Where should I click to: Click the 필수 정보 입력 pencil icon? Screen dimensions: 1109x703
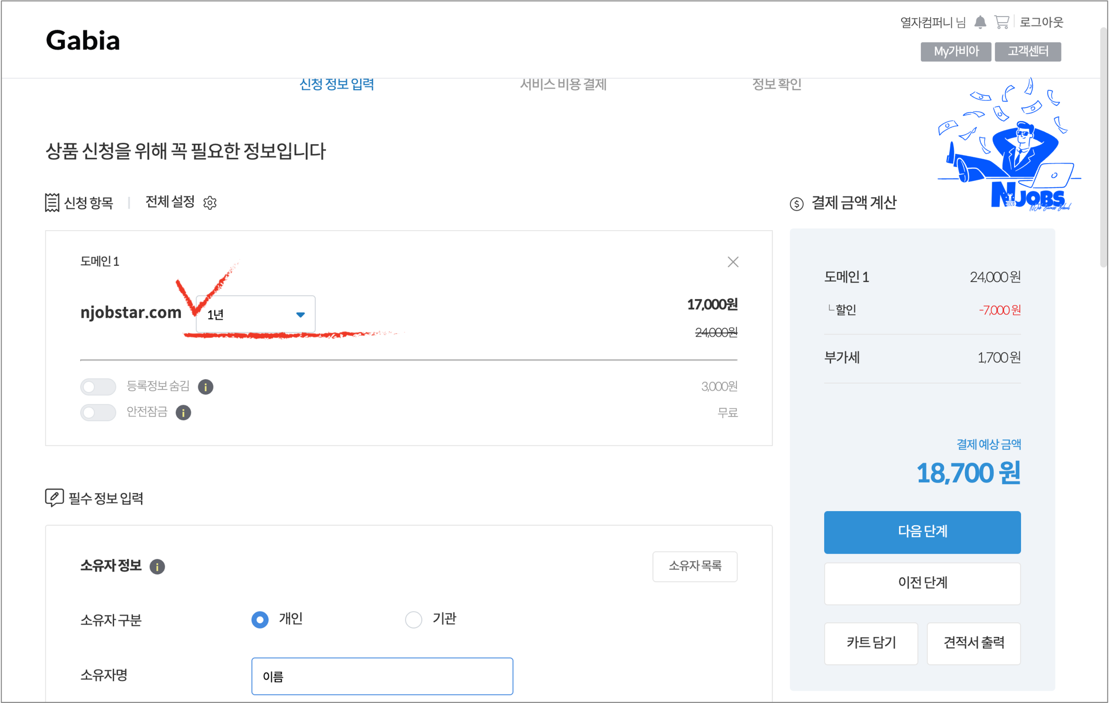pyautogui.click(x=54, y=497)
